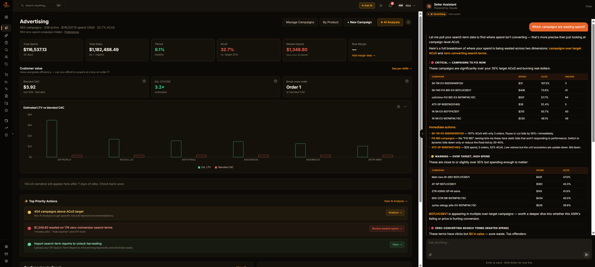Toggle Blended CAC legend series
595x267 pixels.
point(224,167)
